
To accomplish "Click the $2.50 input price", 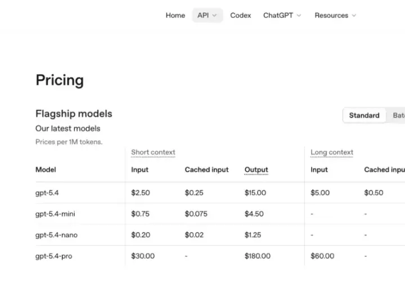I will tap(141, 193).
